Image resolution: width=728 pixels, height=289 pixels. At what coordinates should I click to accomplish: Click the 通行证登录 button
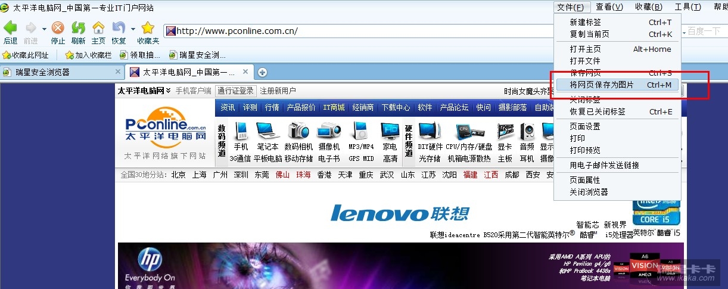pyautogui.click(x=236, y=91)
